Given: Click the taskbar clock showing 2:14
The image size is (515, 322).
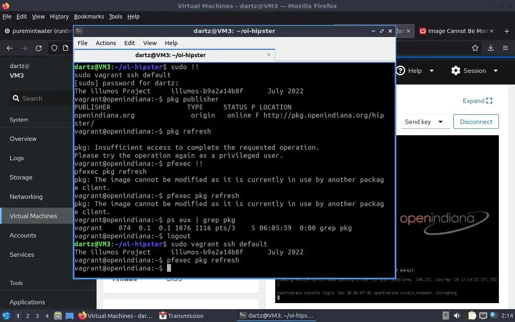Looking at the screenshot, I should point(507,316).
